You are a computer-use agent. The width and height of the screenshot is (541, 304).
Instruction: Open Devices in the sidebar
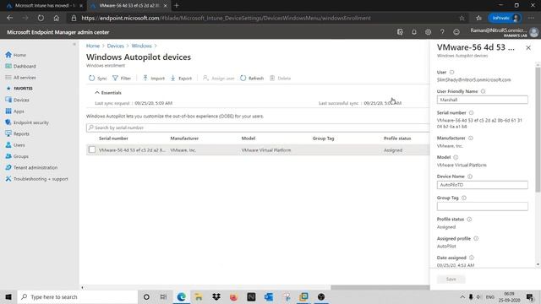[x=17, y=100]
